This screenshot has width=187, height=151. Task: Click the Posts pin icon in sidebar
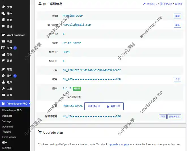[x=3, y=7]
